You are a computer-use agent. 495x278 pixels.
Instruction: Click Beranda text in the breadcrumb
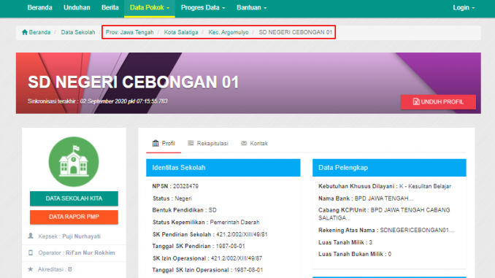(x=39, y=32)
